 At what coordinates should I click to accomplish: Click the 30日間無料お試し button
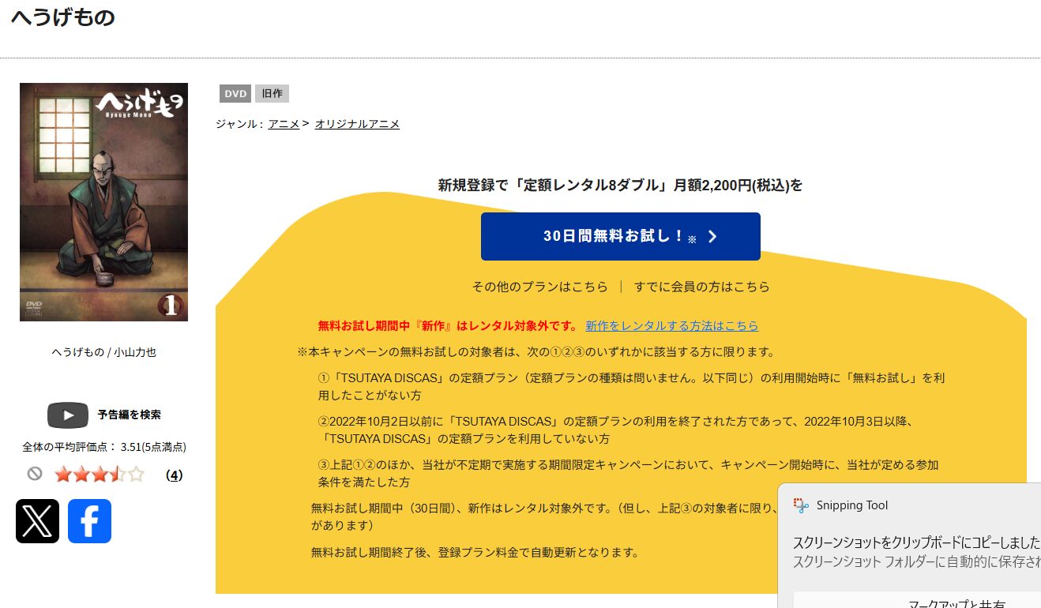(620, 236)
